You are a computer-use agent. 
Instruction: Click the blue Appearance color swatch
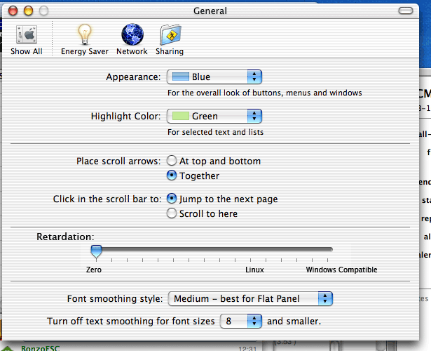pos(181,77)
